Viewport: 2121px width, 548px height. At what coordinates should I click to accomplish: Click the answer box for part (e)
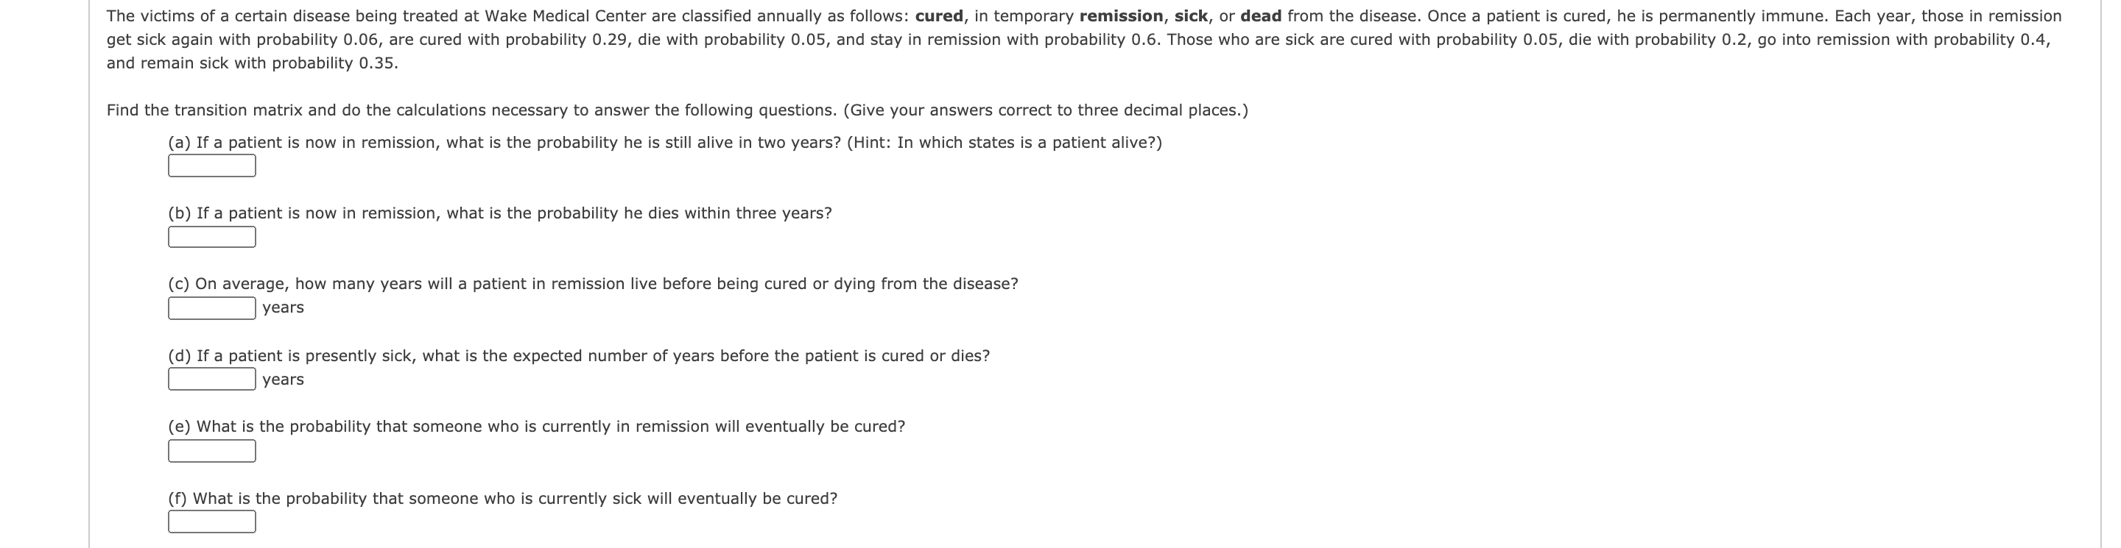211,451
